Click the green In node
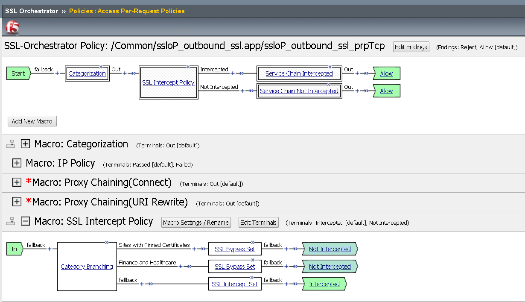The image size is (525, 302). 15,249
